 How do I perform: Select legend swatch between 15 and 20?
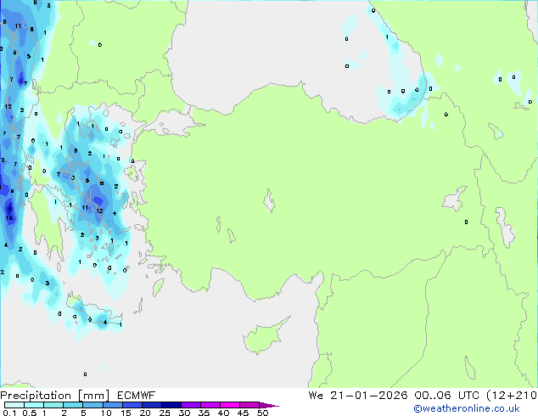click(132, 405)
